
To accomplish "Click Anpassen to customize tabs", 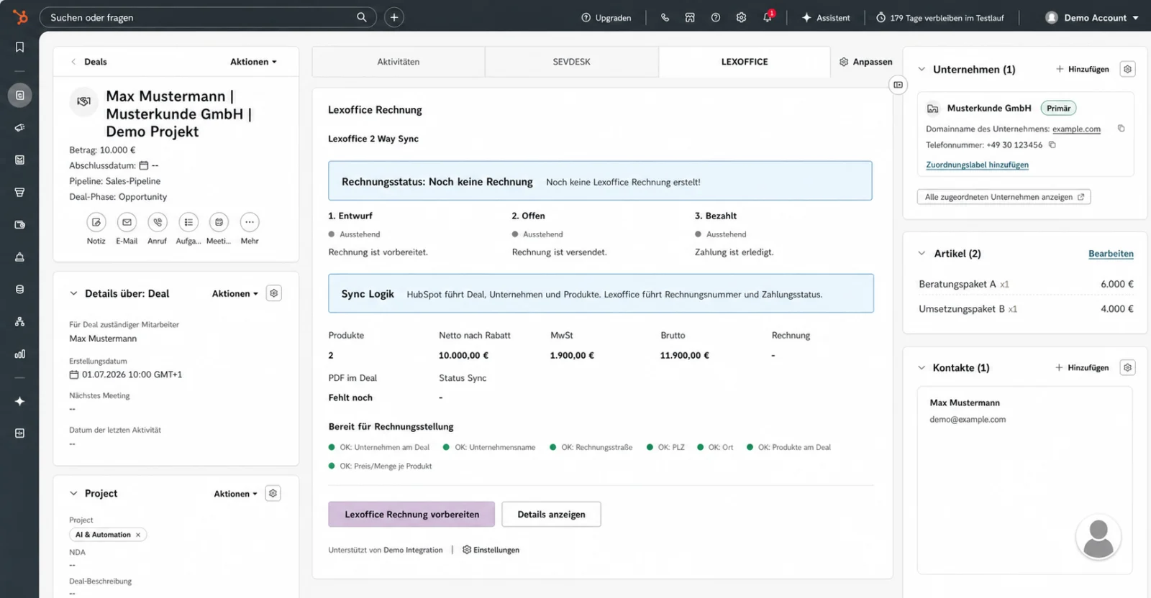I will click(x=865, y=62).
